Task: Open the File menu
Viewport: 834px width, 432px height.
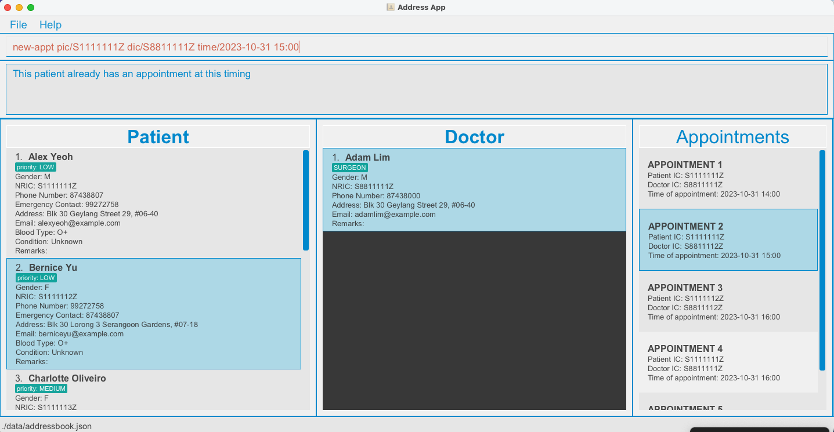Action: pyautogui.click(x=19, y=25)
